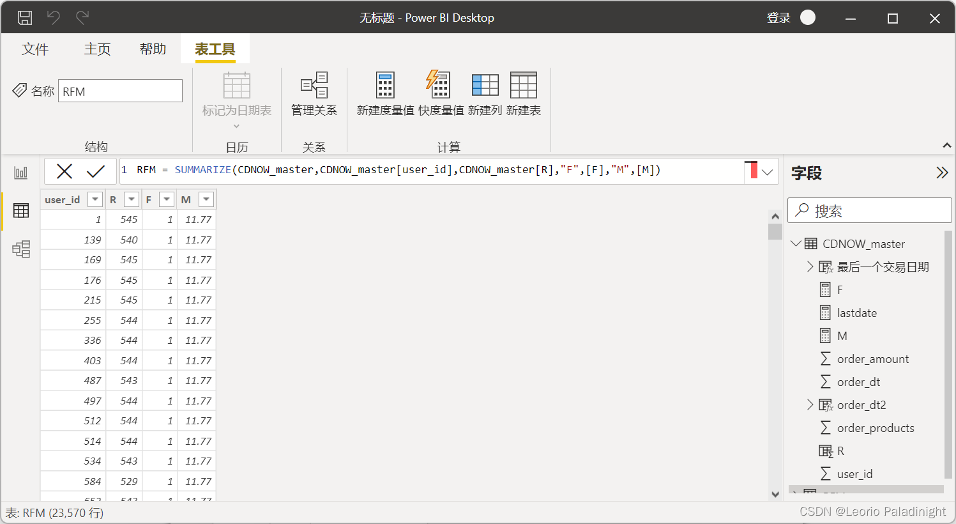Click the Undo arrow icon
Screen dimensions: 956x524
54,18
